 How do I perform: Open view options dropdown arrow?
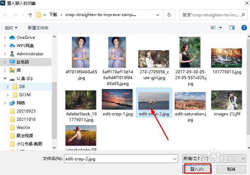click(220, 28)
